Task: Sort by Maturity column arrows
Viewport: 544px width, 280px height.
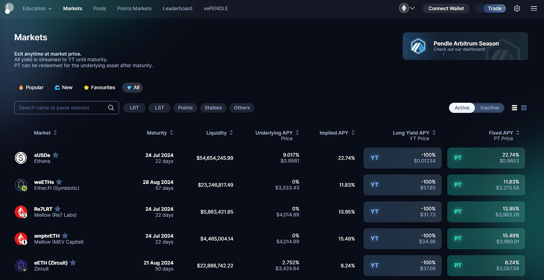Action: (172, 133)
